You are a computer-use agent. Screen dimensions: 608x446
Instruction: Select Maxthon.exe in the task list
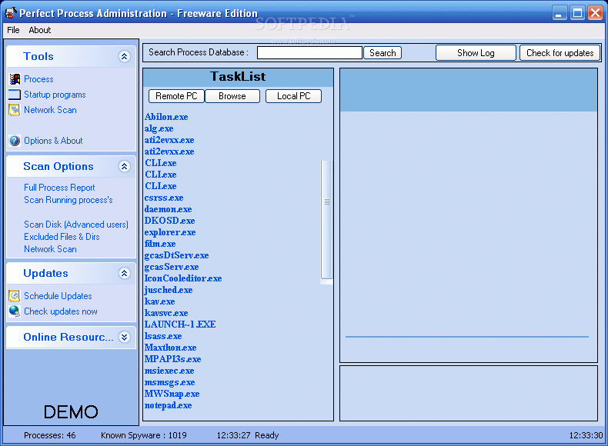click(x=170, y=348)
